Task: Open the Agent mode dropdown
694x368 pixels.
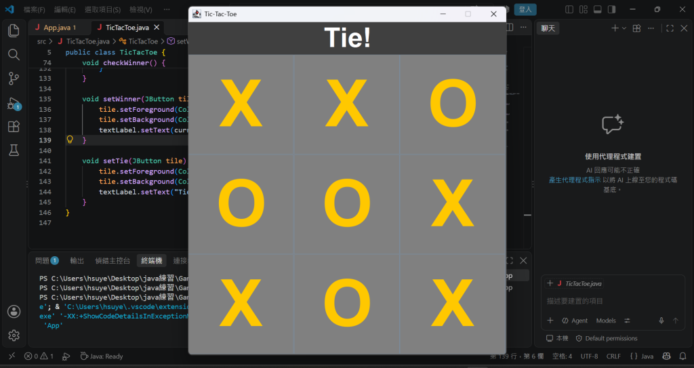Action: pos(575,321)
